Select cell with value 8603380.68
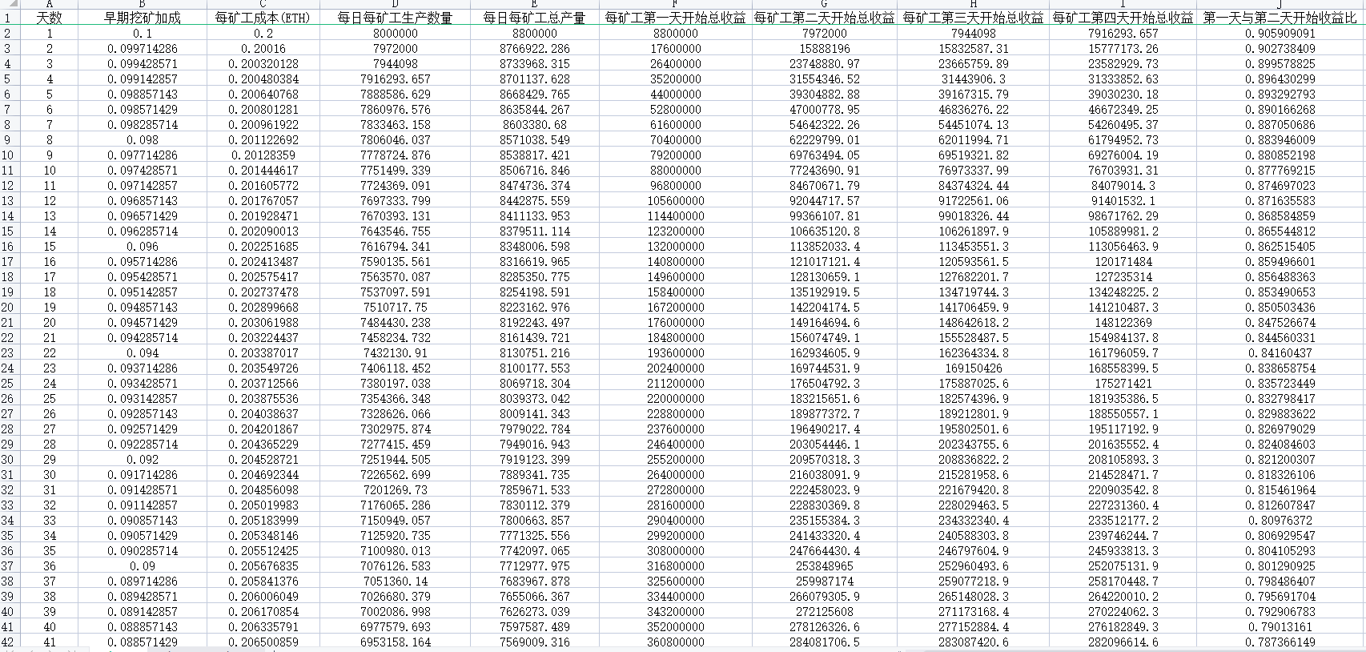 tap(534, 124)
